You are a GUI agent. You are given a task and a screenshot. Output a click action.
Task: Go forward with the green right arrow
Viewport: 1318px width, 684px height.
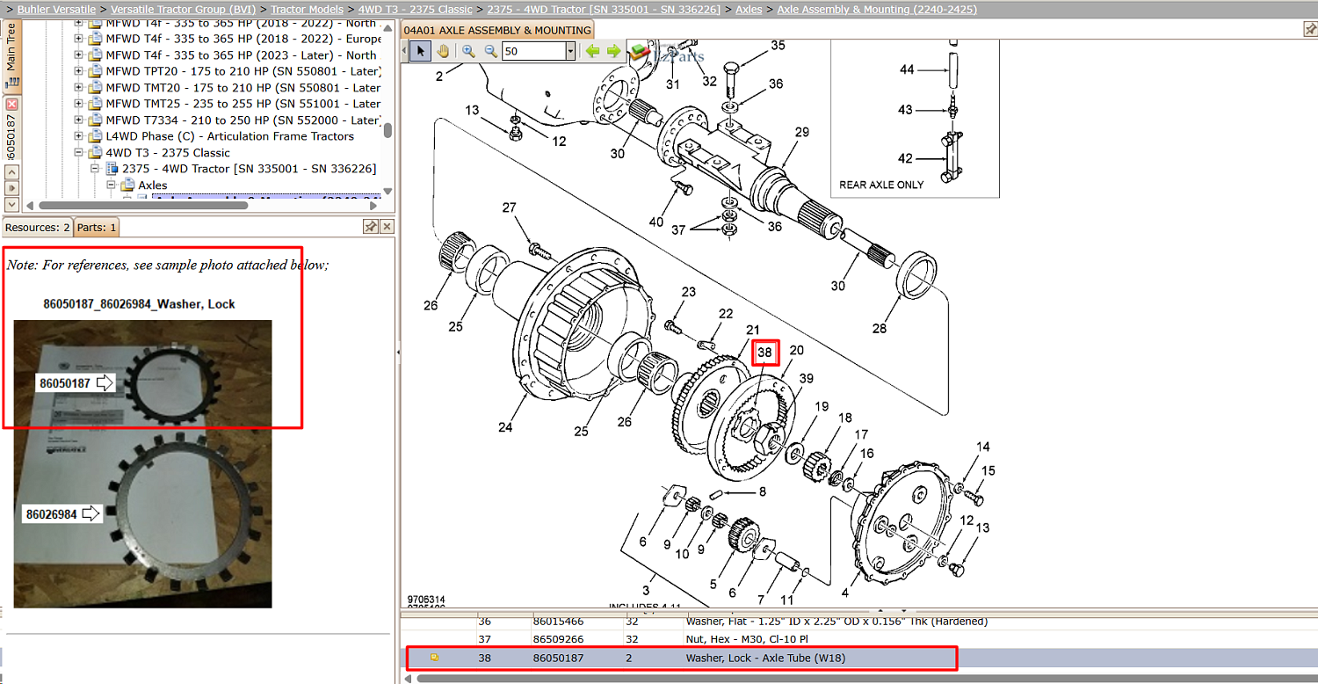point(613,51)
